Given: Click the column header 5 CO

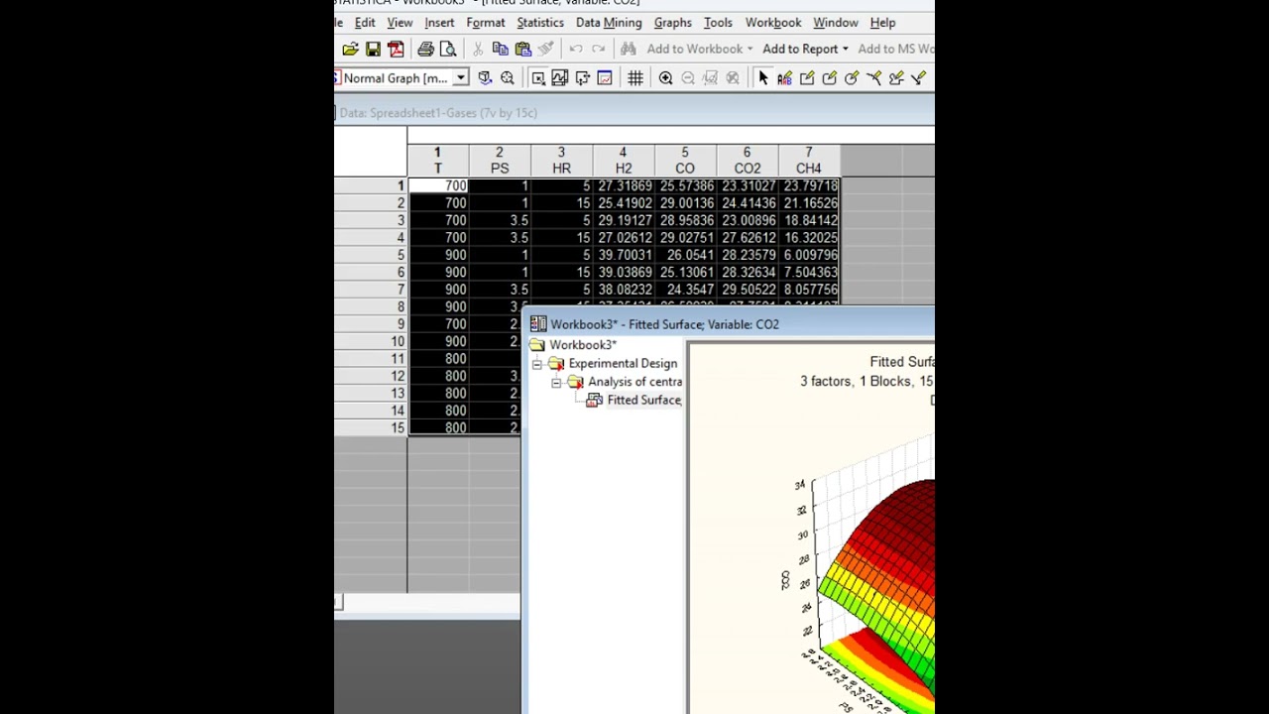Looking at the screenshot, I should [685, 161].
